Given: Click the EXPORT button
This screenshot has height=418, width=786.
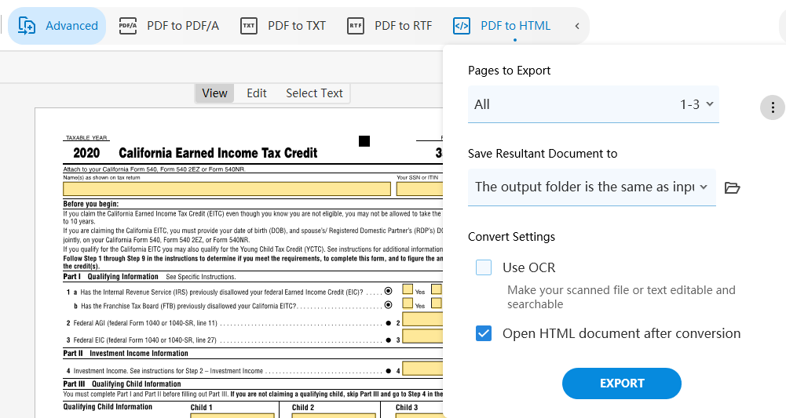Looking at the screenshot, I should coord(622,383).
